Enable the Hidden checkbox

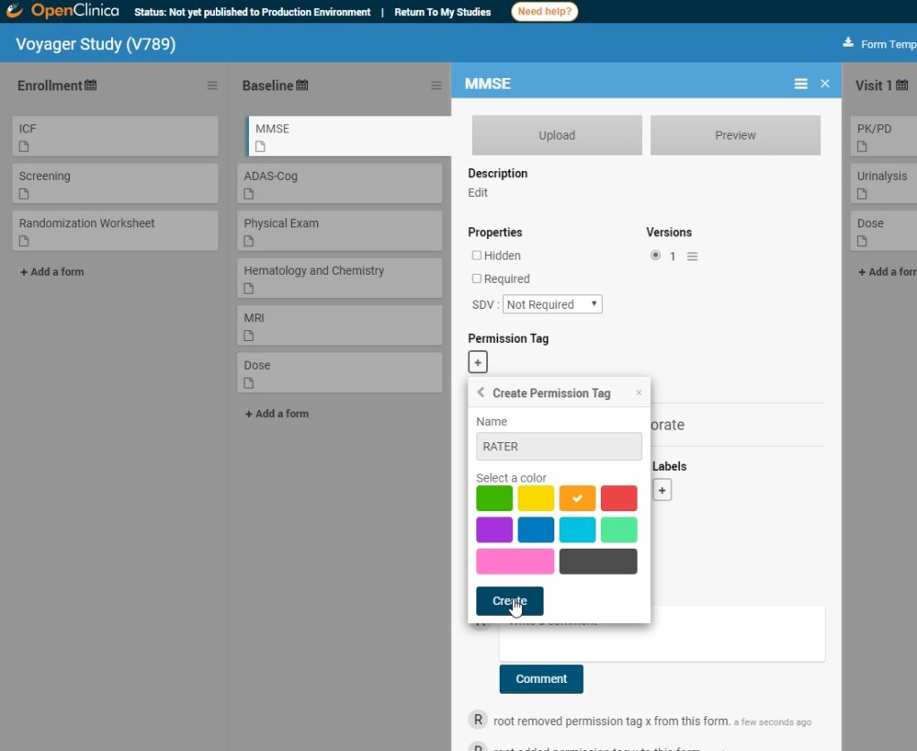(x=476, y=255)
